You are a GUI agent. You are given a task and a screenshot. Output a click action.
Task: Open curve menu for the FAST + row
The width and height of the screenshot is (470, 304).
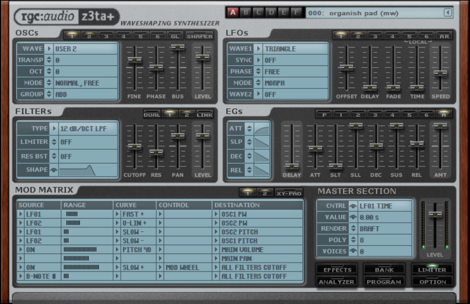(x=117, y=214)
